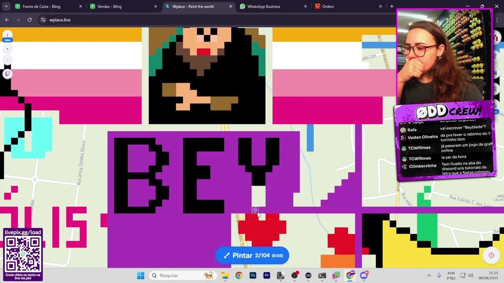Open the active Chrome profile window on taskbar
The width and height of the screenshot is (504, 283).
(x=350, y=276)
